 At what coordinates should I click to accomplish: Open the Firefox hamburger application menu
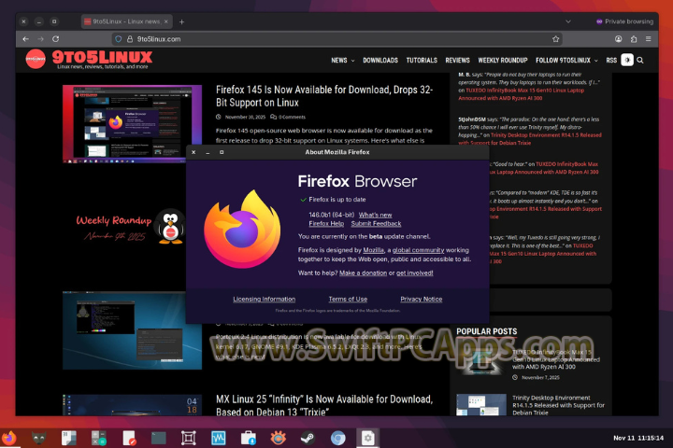(x=649, y=39)
